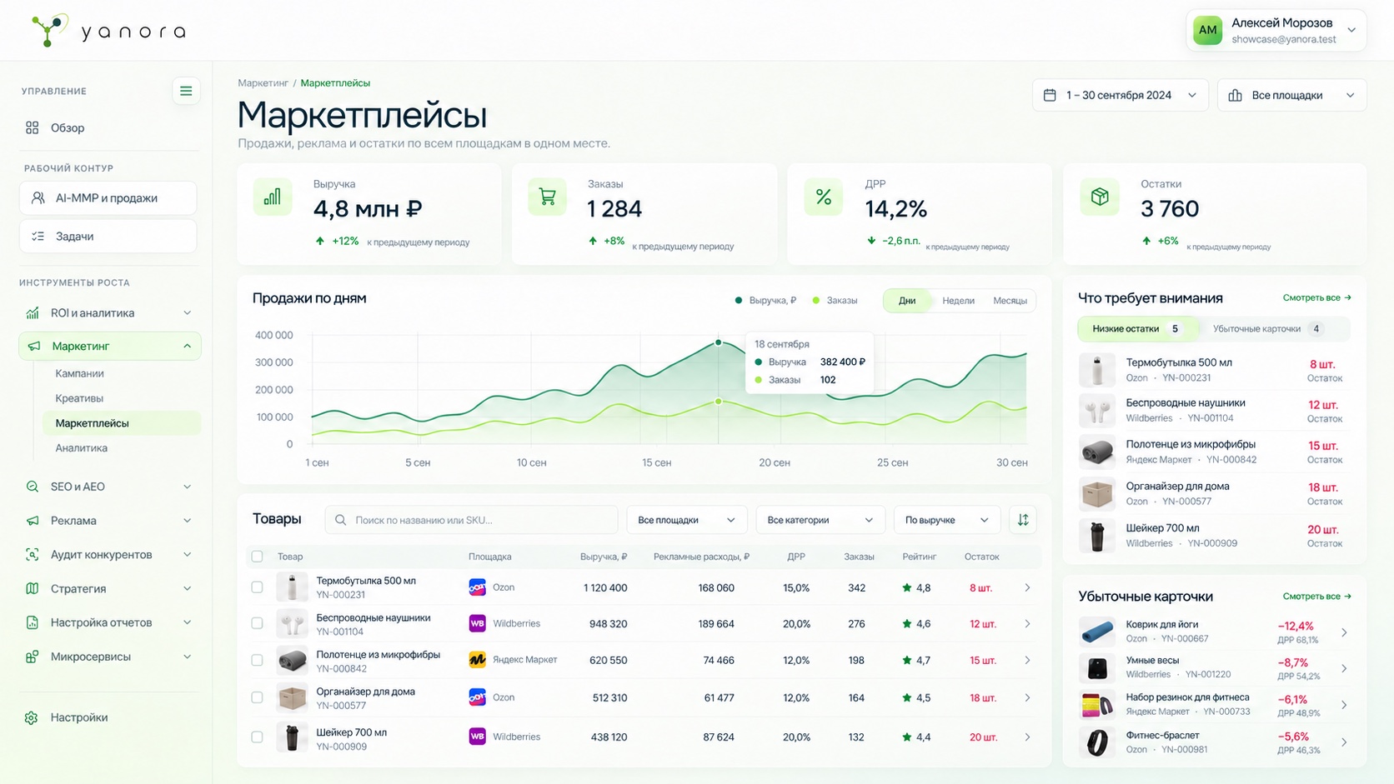Click Смотреть все in Что требует внимания

(x=1316, y=297)
